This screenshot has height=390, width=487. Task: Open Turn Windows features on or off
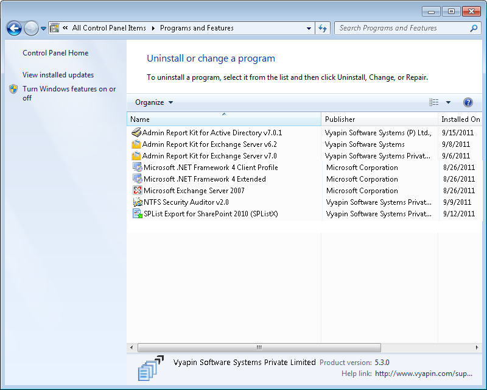(69, 93)
